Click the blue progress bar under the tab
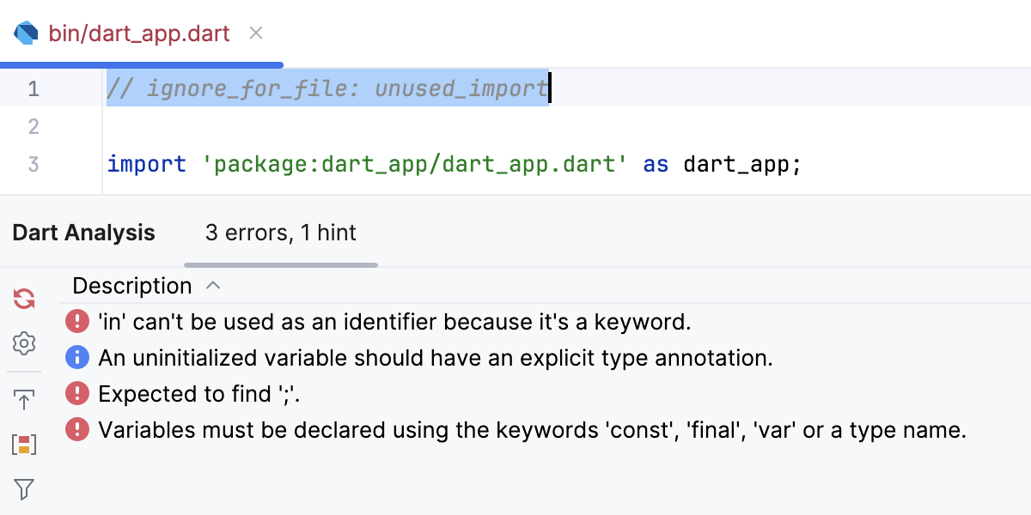The image size is (1031, 515). pos(142,64)
